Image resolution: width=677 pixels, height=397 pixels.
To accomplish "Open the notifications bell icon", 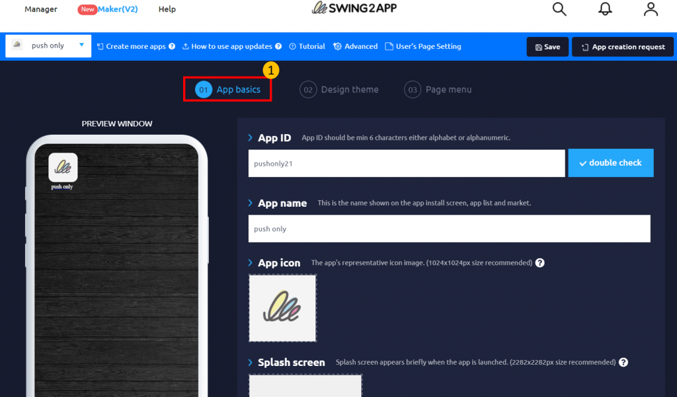I will (x=605, y=9).
